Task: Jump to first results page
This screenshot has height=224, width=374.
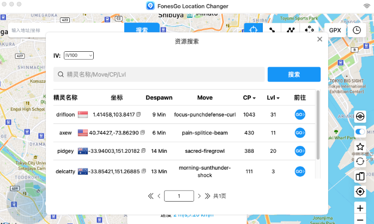Action: coord(151,196)
